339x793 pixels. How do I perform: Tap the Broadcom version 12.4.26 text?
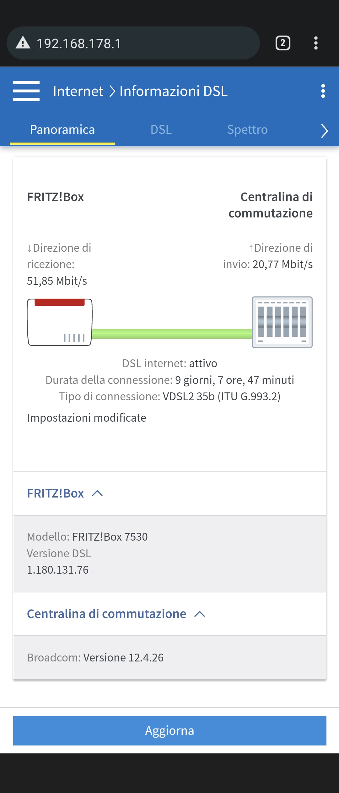tap(123, 658)
